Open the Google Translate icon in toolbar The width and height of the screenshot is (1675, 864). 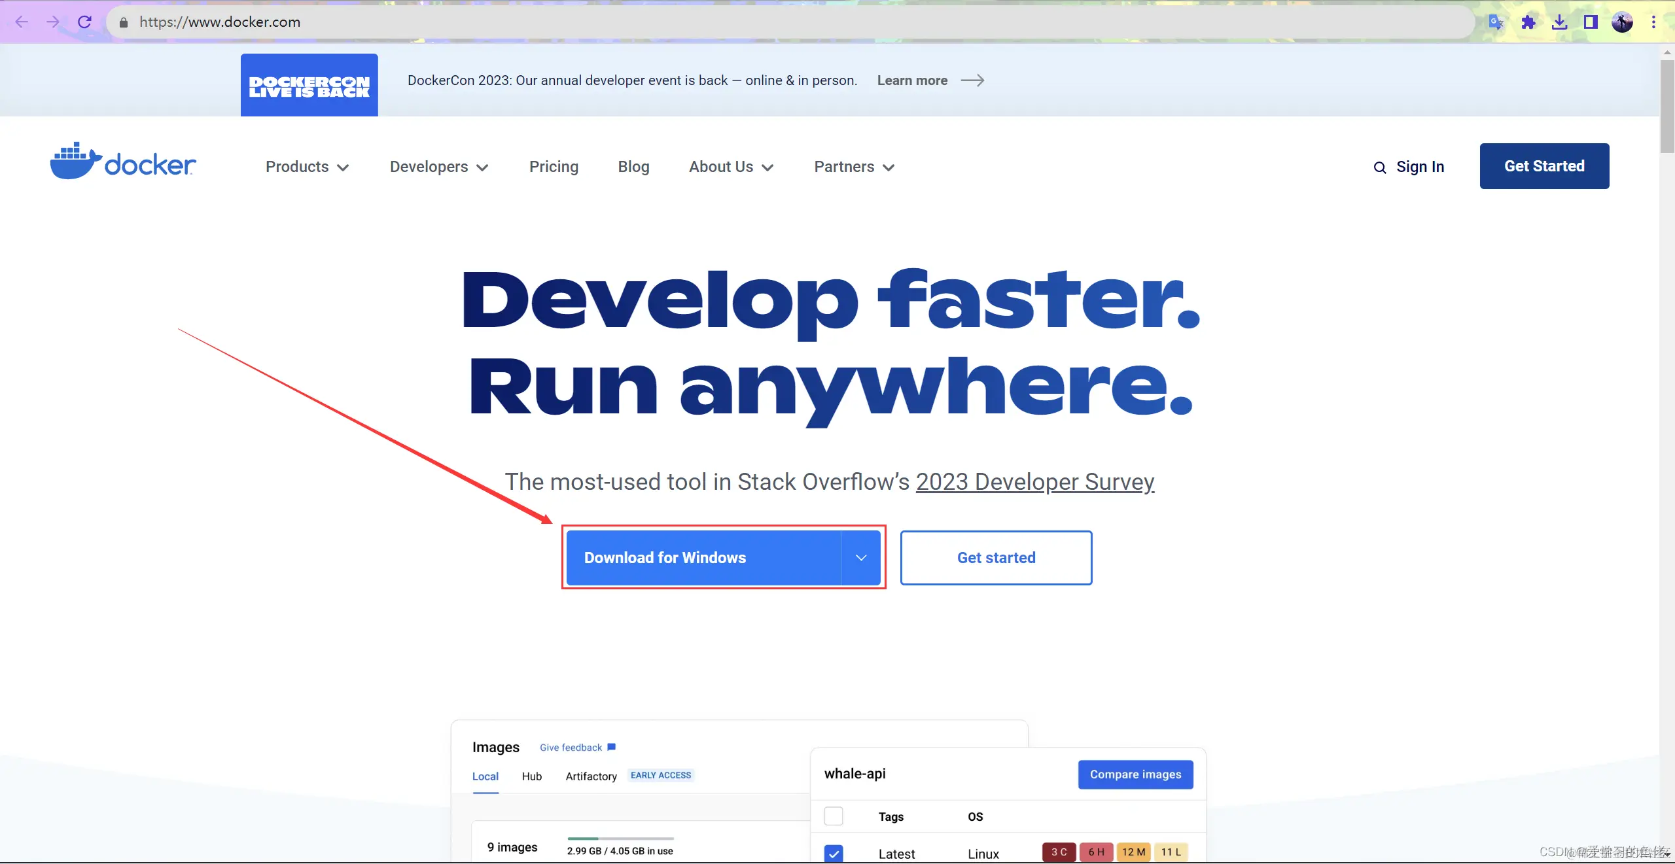click(1496, 22)
